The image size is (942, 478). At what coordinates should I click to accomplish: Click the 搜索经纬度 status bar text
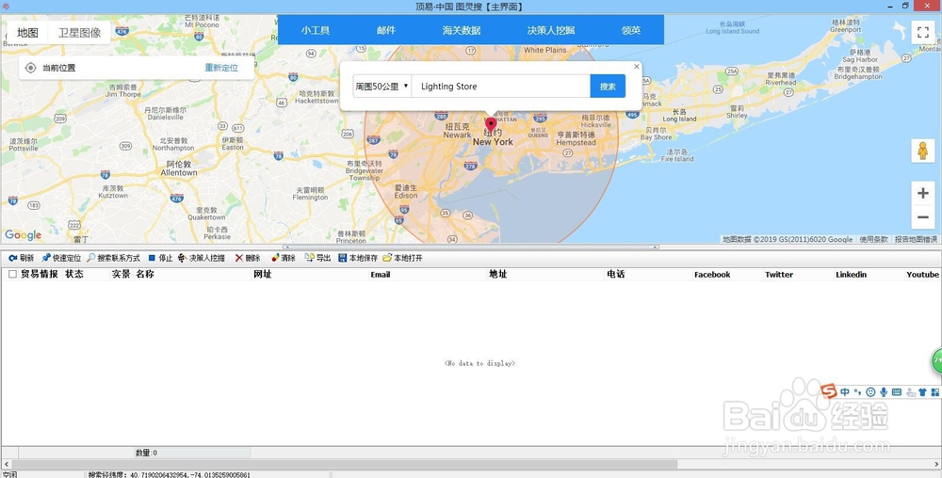point(169,474)
